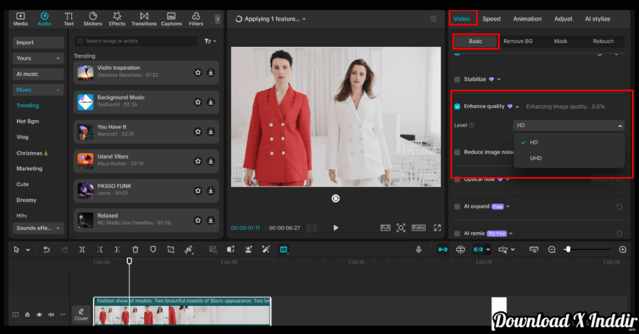The width and height of the screenshot is (639, 334).
Task: Open the Filters panel
Action: (x=196, y=19)
